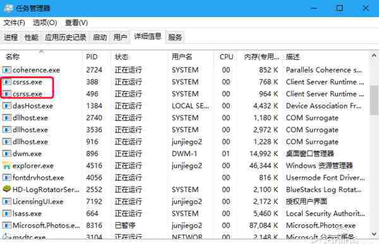Select the fontdrvhost.exe process name

[38, 178]
